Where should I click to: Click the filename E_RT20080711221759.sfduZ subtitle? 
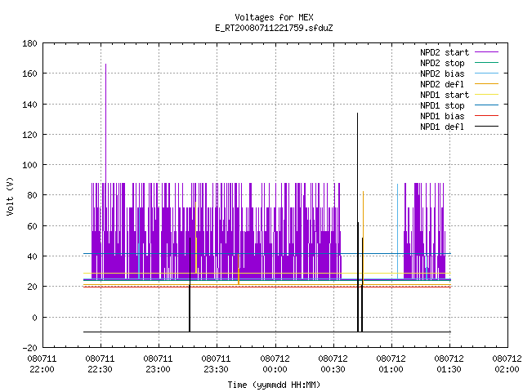point(274,28)
